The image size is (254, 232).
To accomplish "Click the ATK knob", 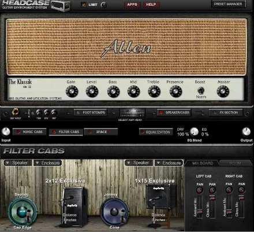I will click(46, 112).
